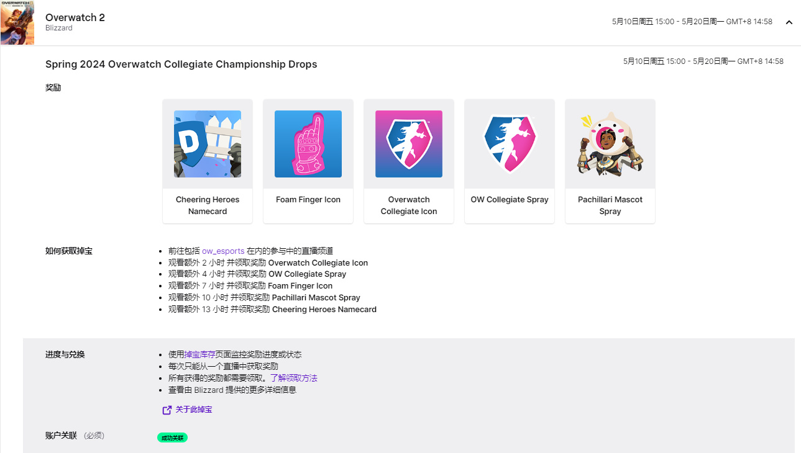Select the OW Collegiate Spray image
The image size is (801, 453).
pos(510,144)
